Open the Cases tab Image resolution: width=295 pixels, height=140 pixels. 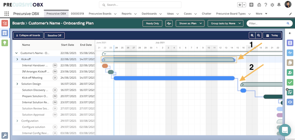[188, 14]
